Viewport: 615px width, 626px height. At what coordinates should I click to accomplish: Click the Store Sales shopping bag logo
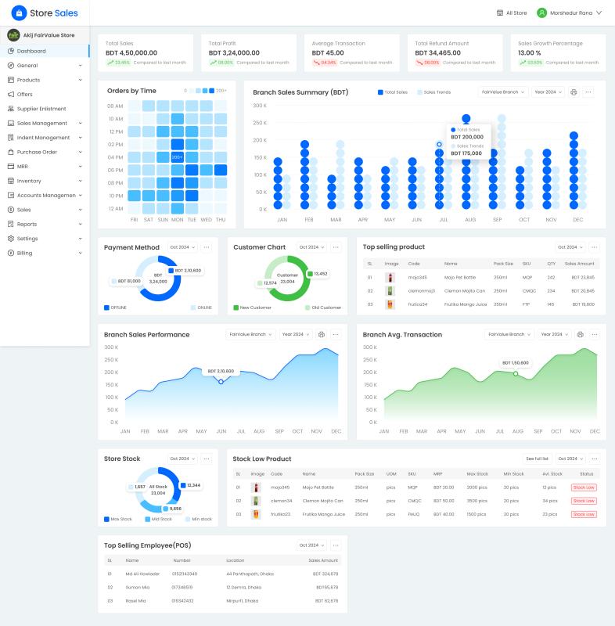point(19,13)
